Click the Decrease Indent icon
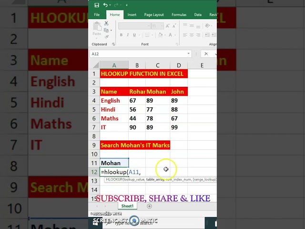The width and height of the screenshot is (305, 229). [x=207, y=35]
